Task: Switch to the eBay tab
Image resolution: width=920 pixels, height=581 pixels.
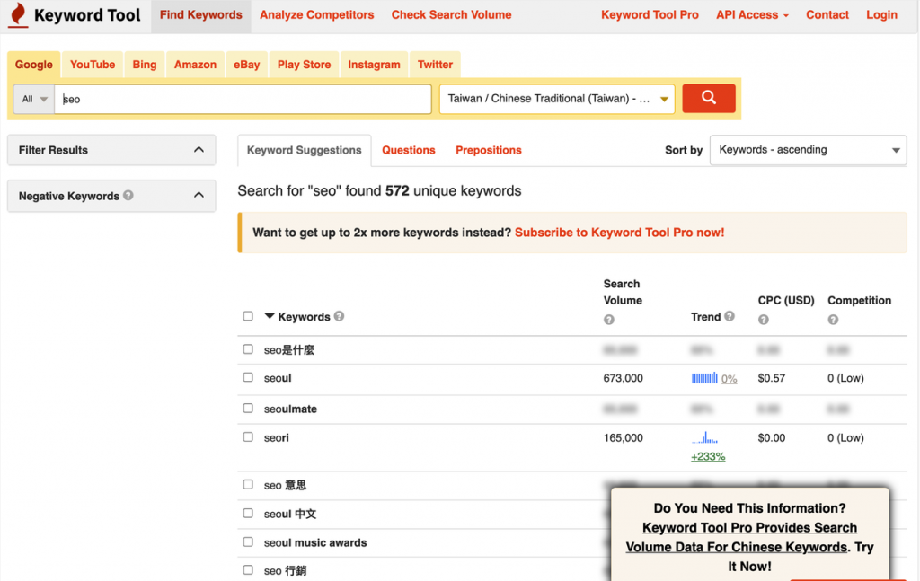Action: [246, 65]
